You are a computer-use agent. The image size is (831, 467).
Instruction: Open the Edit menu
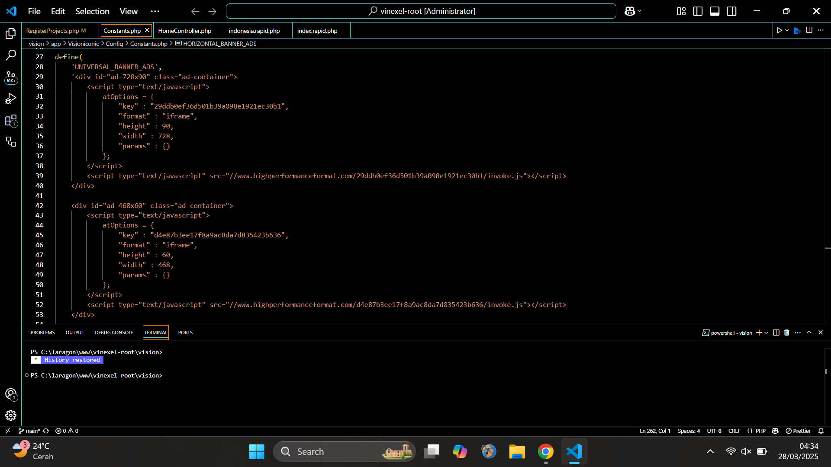point(58,11)
